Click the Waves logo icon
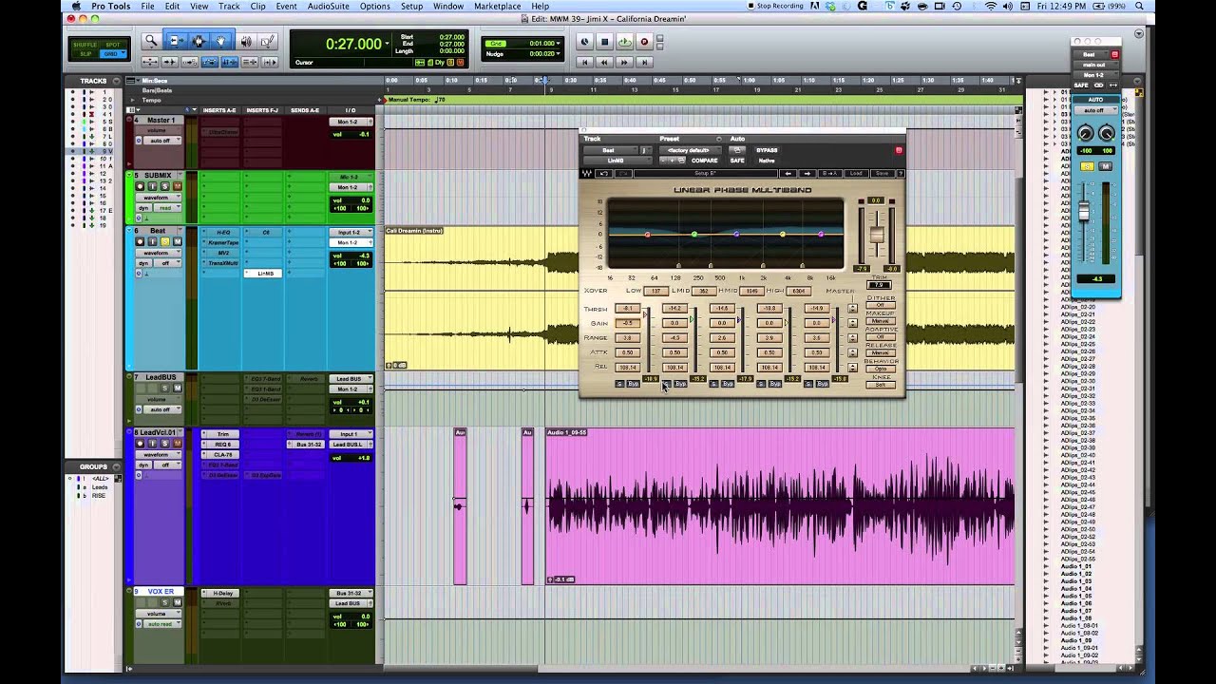The width and height of the screenshot is (1216, 684). pyautogui.click(x=587, y=173)
